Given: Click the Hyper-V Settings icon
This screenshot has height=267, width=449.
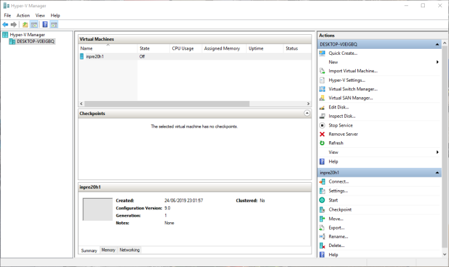Looking at the screenshot, I should 322,80.
